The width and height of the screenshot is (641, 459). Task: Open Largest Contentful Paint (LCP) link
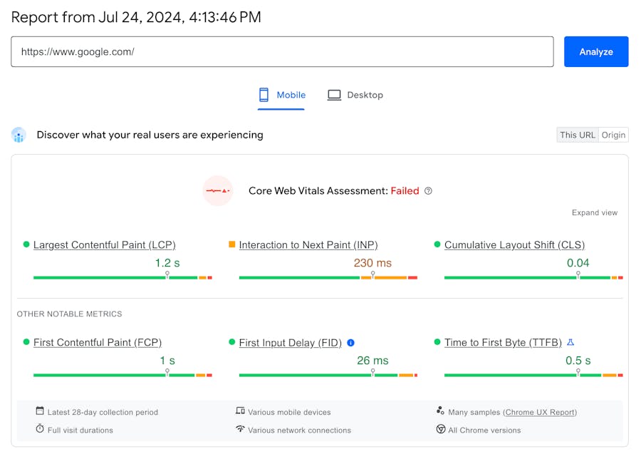[104, 244]
